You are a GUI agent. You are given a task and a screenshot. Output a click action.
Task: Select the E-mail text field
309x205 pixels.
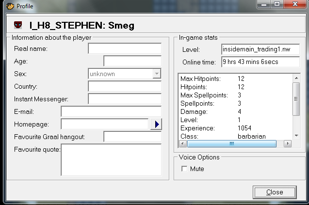[111, 111]
